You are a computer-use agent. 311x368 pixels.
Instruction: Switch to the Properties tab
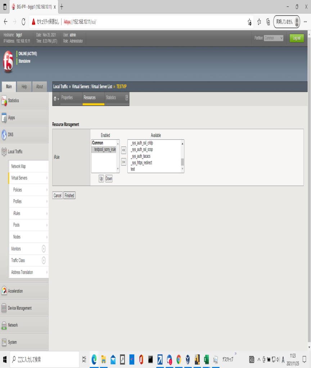(x=67, y=98)
